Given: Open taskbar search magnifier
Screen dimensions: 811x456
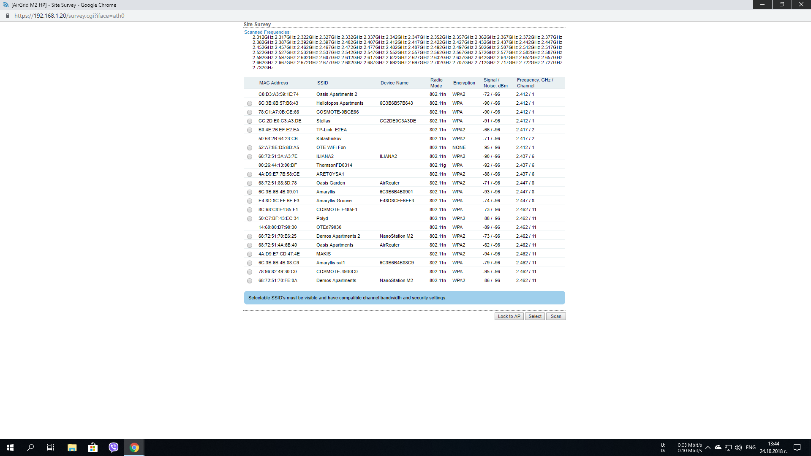Looking at the screenshot, I should tap(30, 448).
